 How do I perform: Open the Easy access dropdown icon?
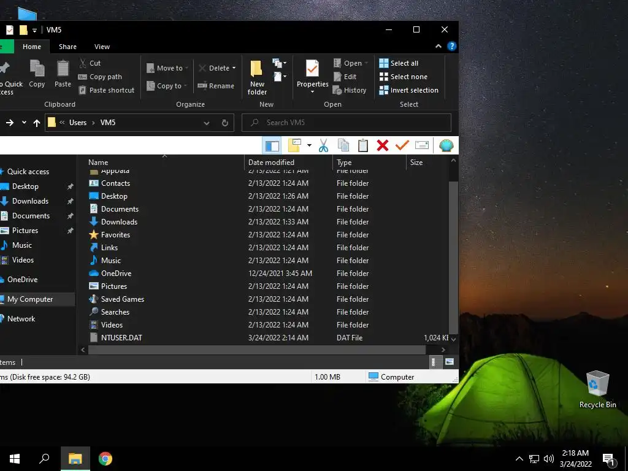pos(279,77)
